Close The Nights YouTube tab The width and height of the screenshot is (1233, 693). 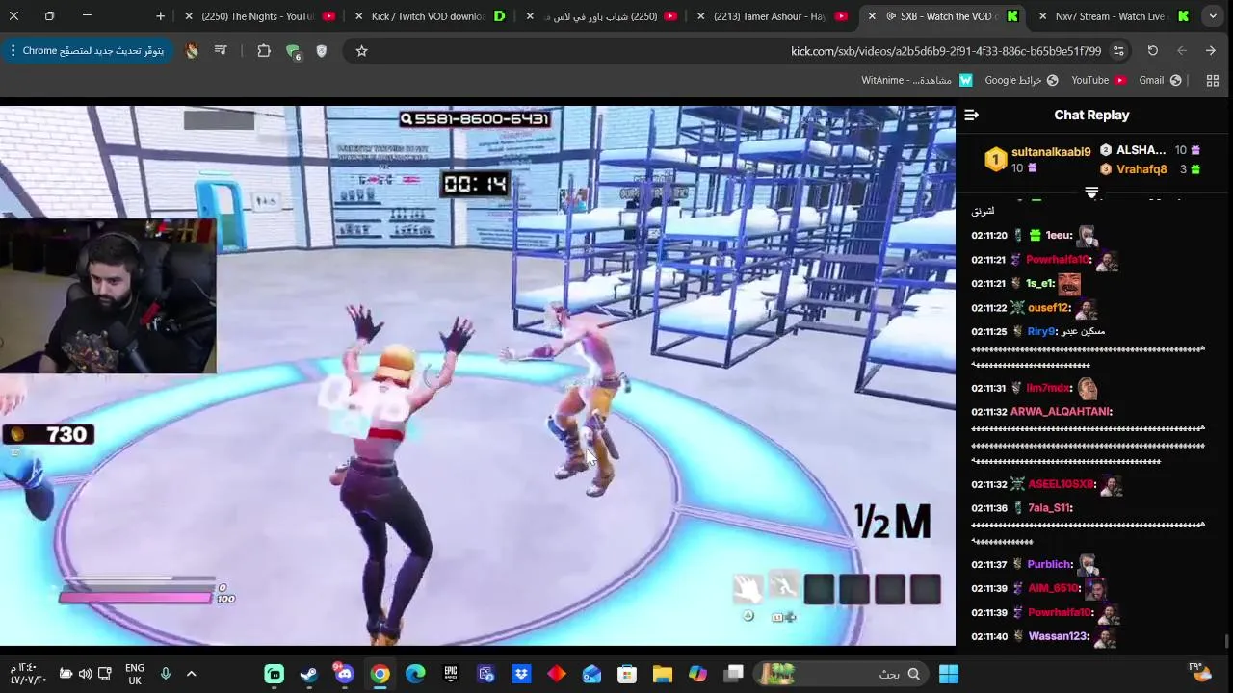189,16
